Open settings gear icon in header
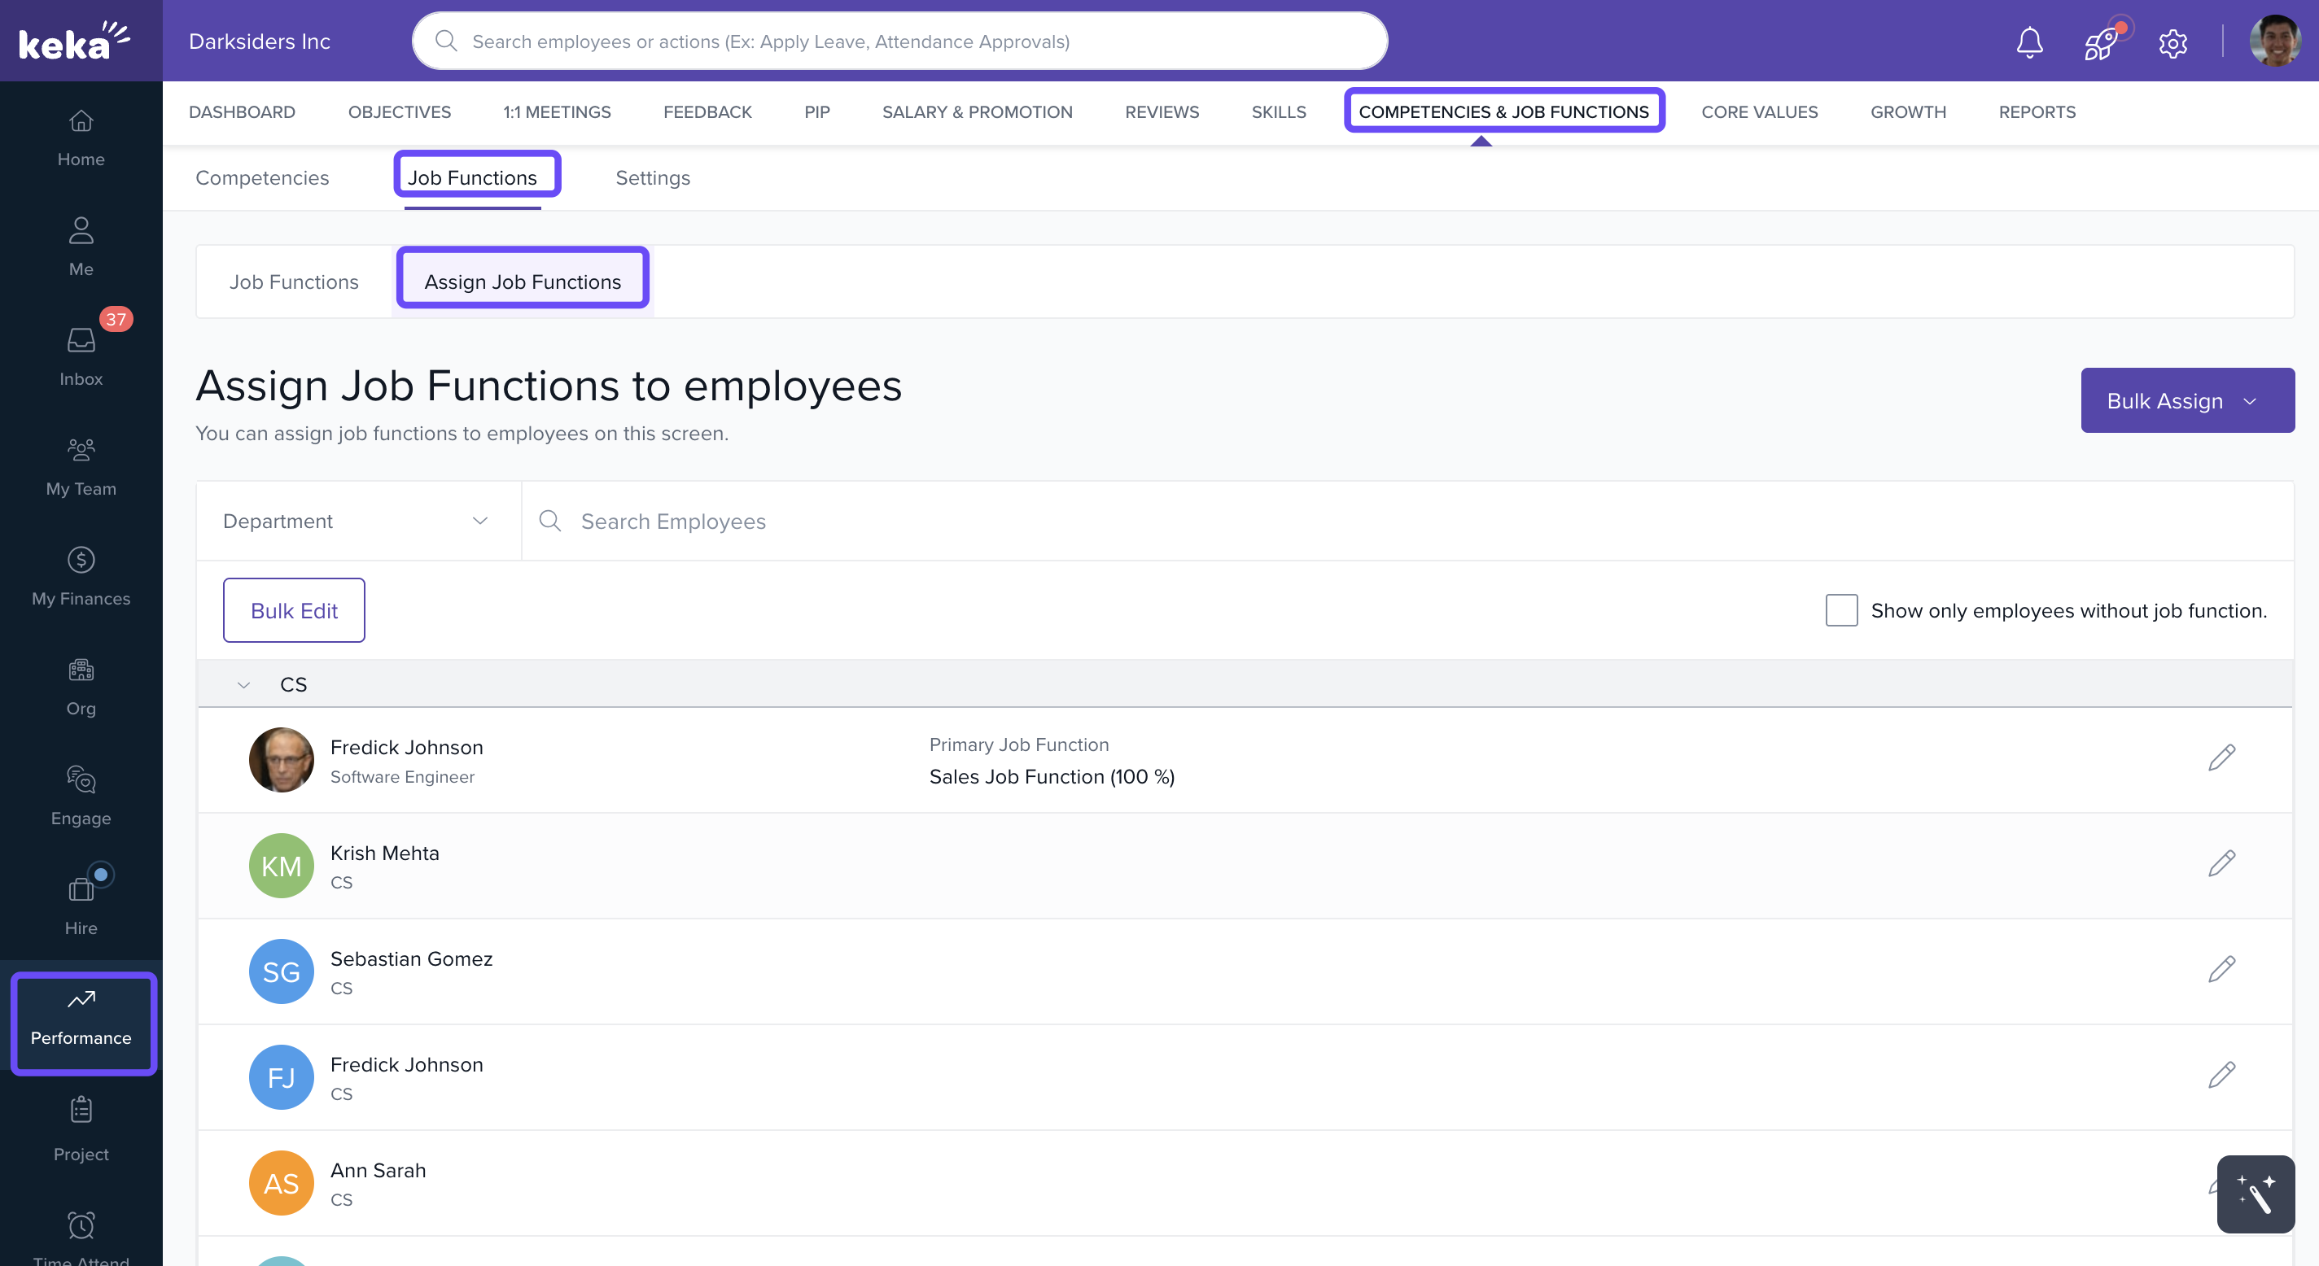 pyautogui.click(x=2172, y=42)
